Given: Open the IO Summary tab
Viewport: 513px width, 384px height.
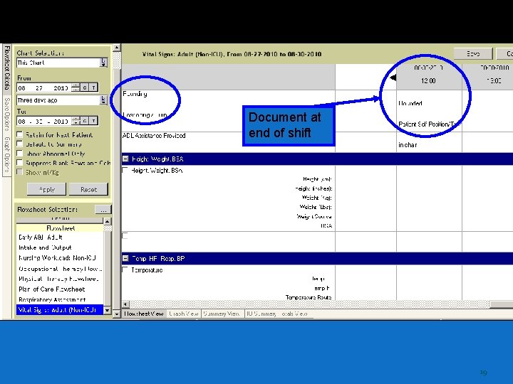Looking at the screenshot, I should coord(261,314).
